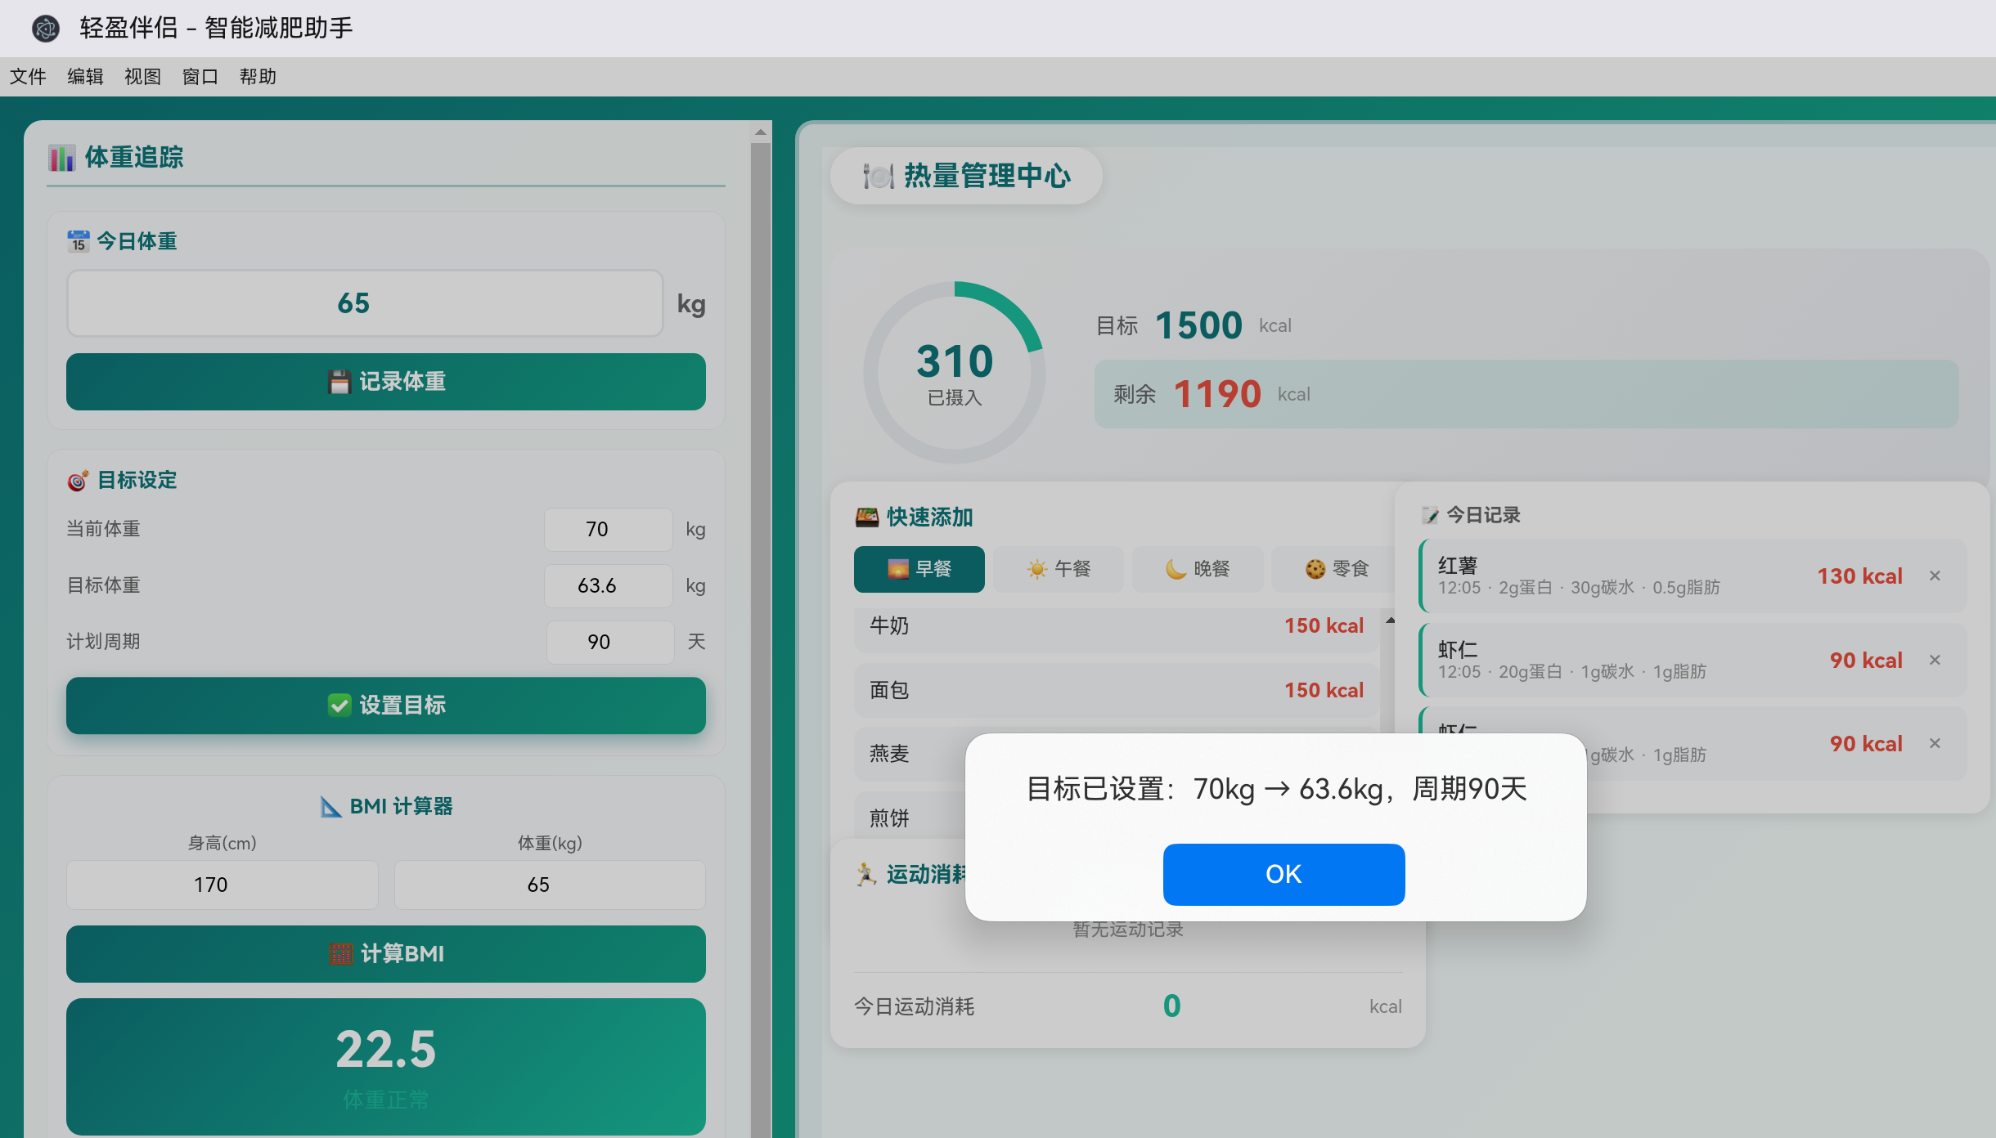Click the 剩余 1190 kcal bar

click(x=1526, y=394)
